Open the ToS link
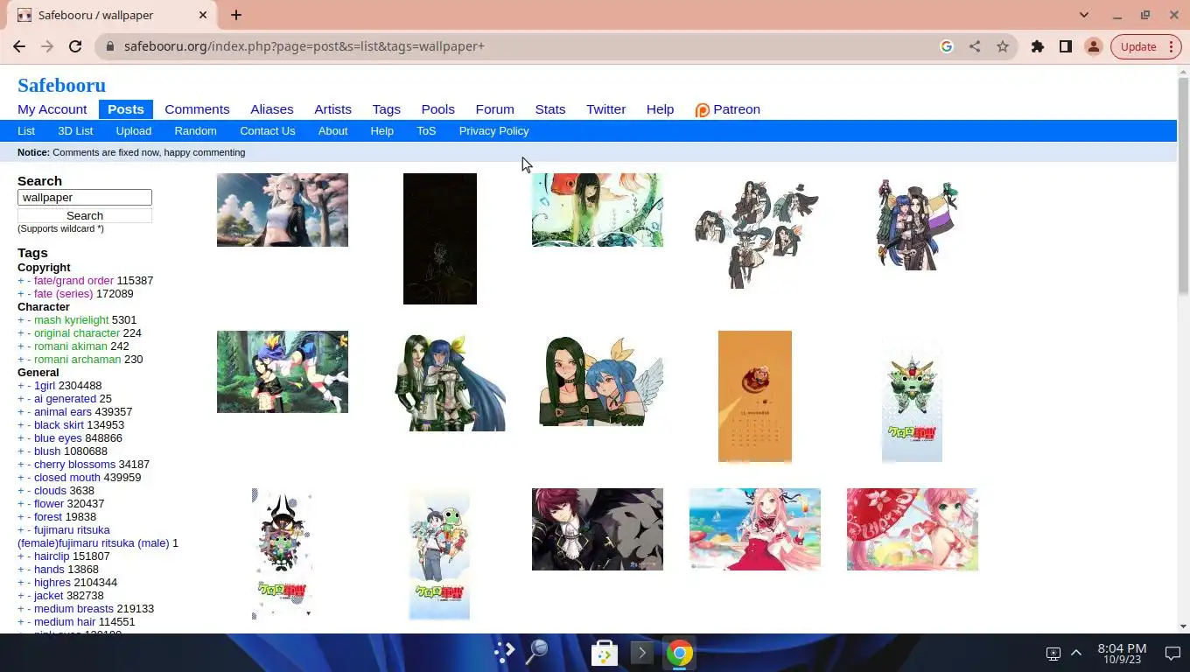The height and width of the screenshot is (672, 1190). pos(426,131)
